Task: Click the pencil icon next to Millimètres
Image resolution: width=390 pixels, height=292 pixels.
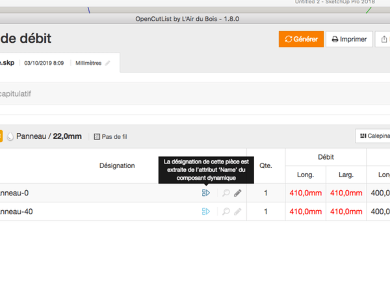Action: 108,63
